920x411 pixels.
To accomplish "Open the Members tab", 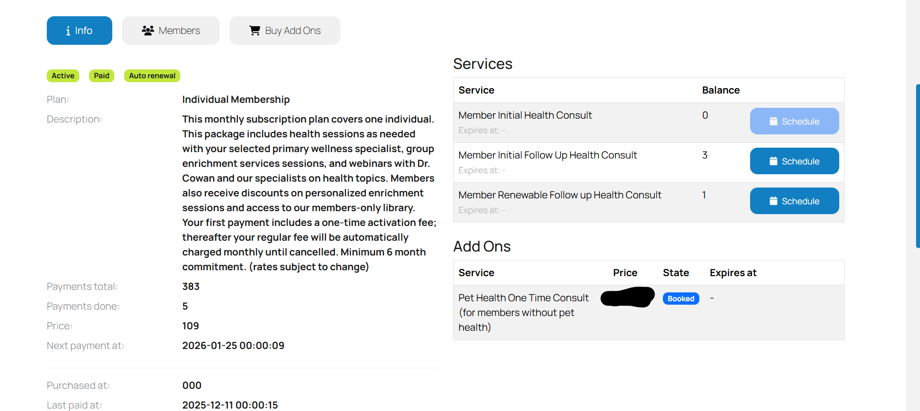I will (x=171, y=31).
